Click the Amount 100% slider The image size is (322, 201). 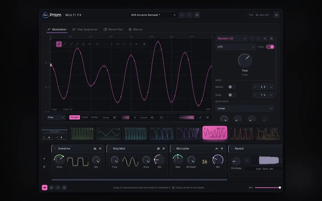(x=186, y=117)
